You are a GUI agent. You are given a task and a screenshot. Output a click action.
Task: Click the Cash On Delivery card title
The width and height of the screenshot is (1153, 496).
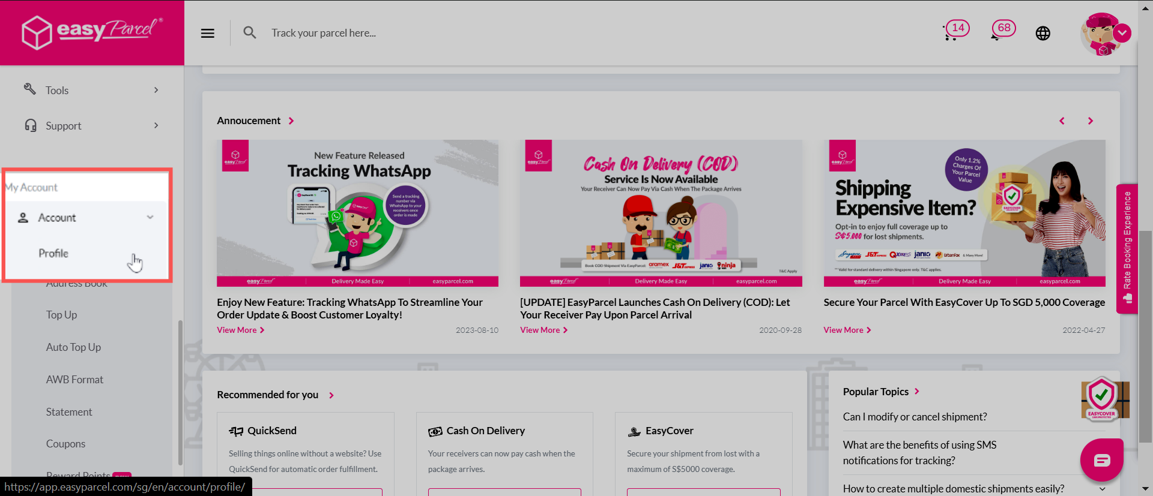pyautogui.click(x=486, y=431)
